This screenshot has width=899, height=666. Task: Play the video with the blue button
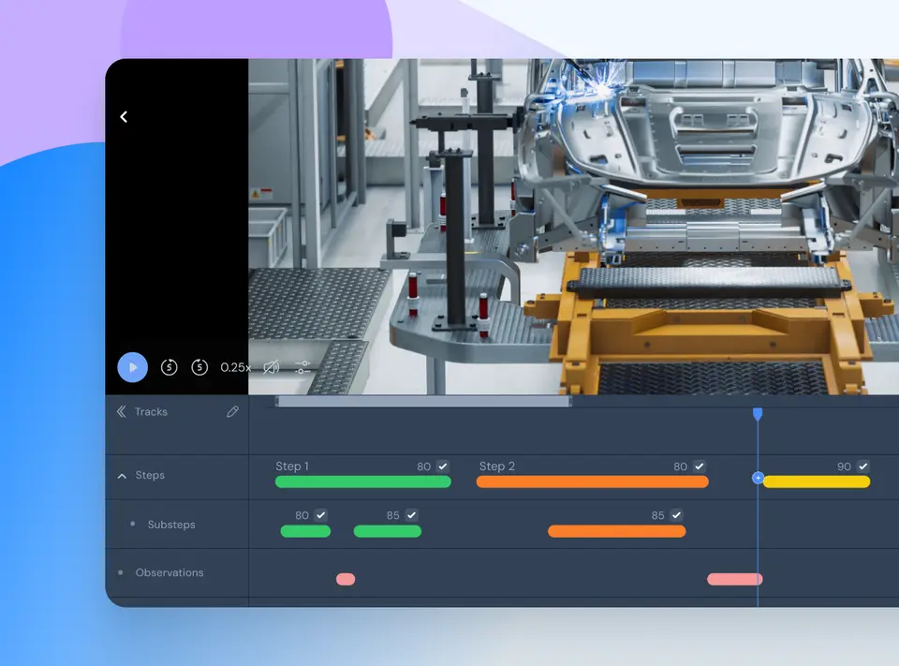132,367
